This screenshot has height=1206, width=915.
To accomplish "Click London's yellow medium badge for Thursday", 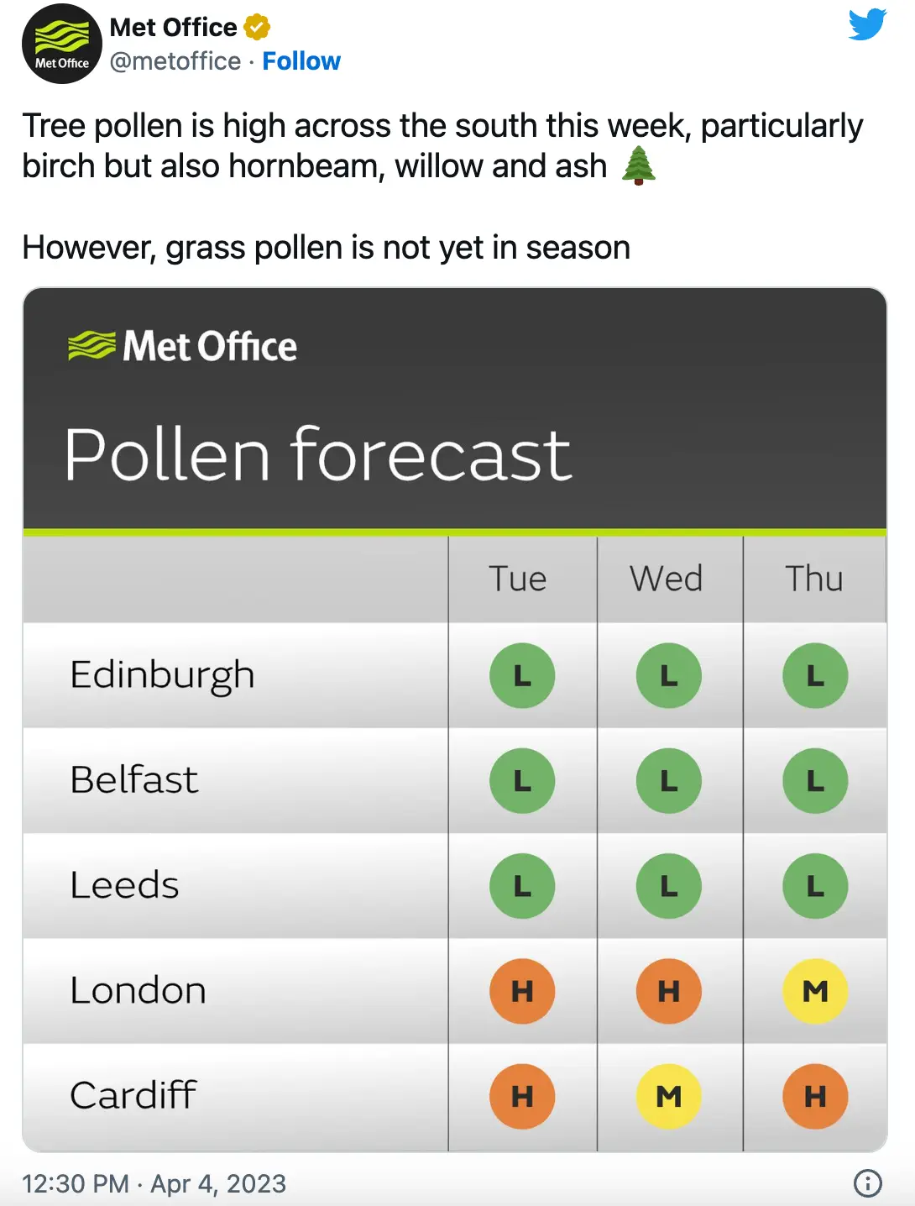I will coord(815,991).
